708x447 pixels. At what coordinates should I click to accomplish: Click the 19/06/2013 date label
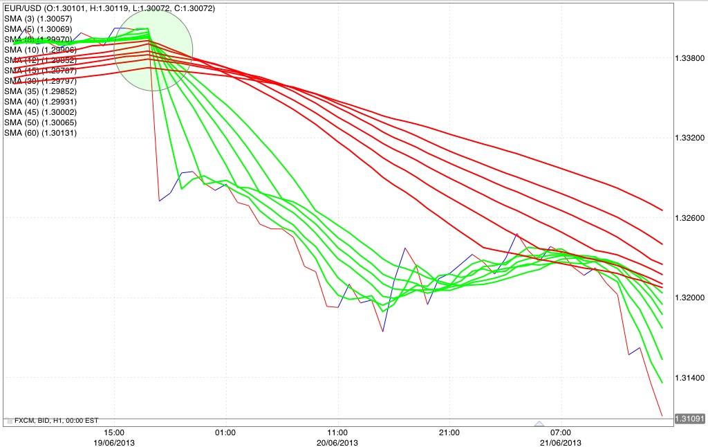(114, 443)
